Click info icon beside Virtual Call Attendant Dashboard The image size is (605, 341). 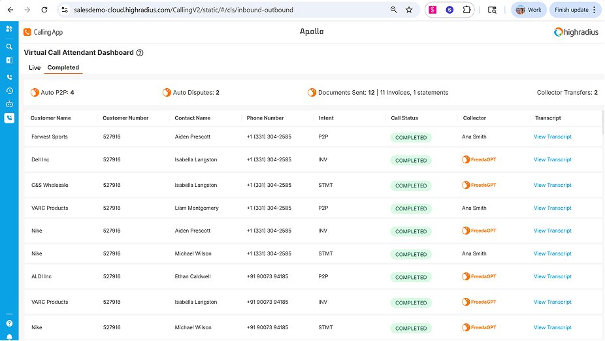coord(140,53)
